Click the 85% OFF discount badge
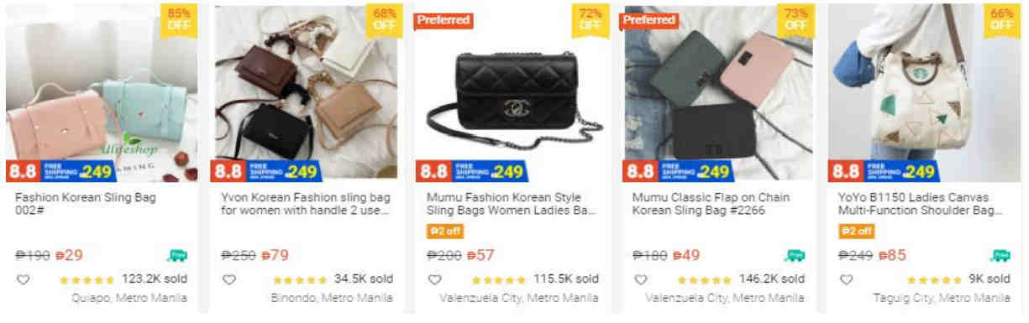The height and width of the screenshot is (323, 1029). click(x=178, y=19)
